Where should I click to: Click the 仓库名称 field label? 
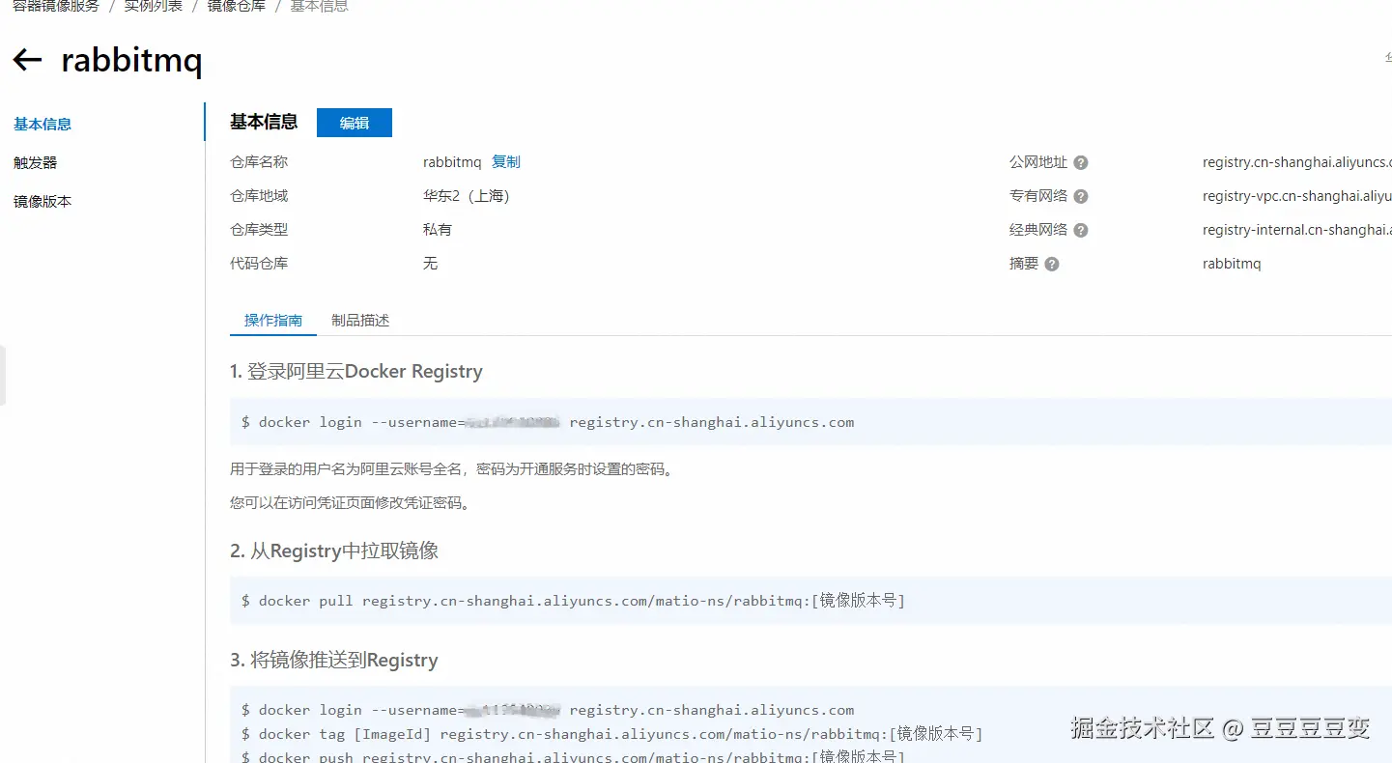coord(259,162)
